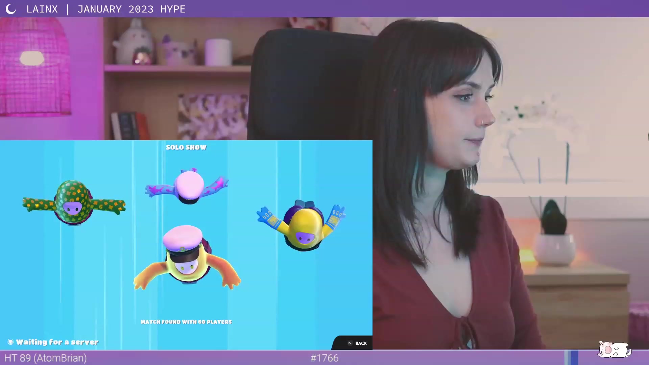Click the 'LAINX | JANUARY 2023 HYPE' title
This screenshot has width=649, height=365.
106,9
